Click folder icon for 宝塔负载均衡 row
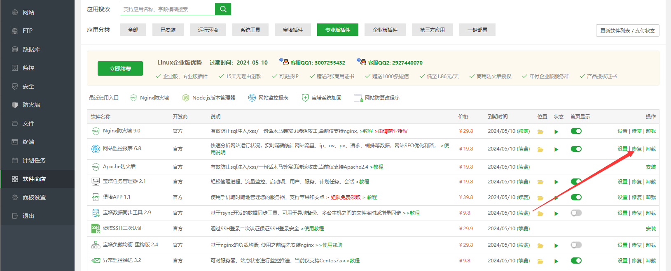The image size is (671, 271). click(540, 246)
